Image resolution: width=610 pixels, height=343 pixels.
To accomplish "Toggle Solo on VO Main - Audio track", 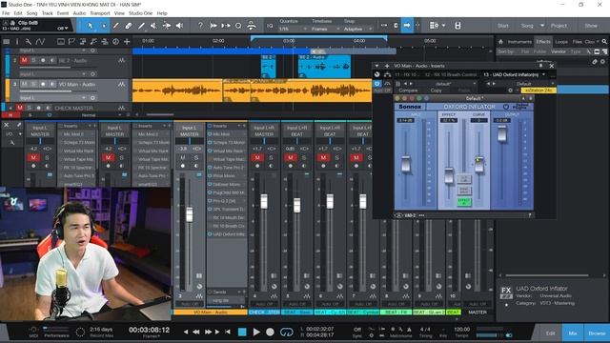I will 33,85.
